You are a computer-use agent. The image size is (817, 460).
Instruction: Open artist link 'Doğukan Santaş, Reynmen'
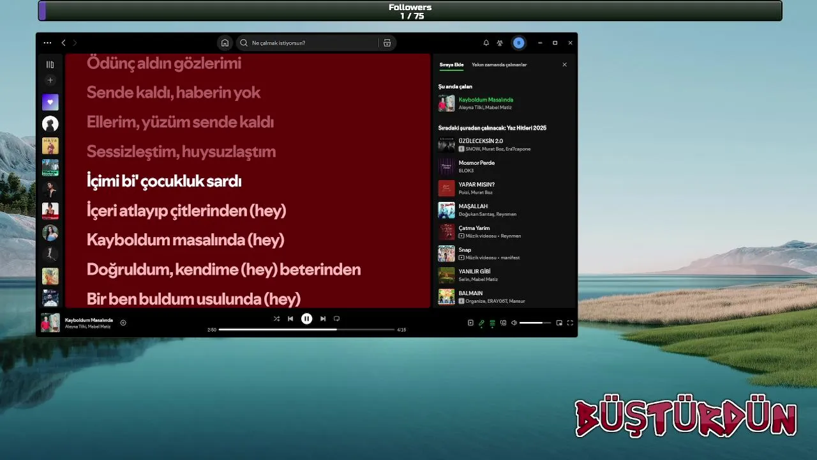click(x=488, y=214)
